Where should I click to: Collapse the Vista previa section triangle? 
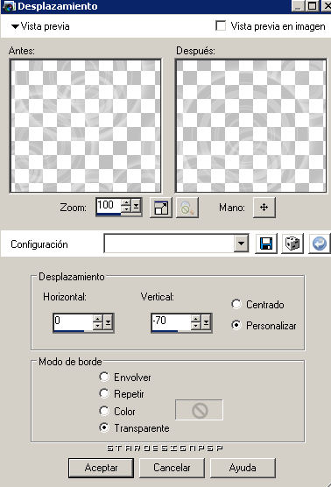tap(15, 26)
